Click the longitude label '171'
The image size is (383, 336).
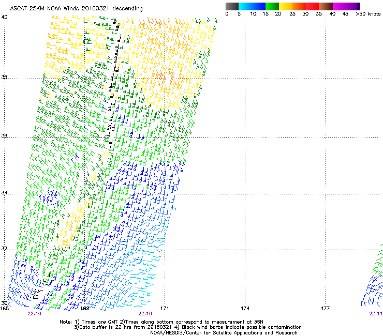tap(165, 309)
